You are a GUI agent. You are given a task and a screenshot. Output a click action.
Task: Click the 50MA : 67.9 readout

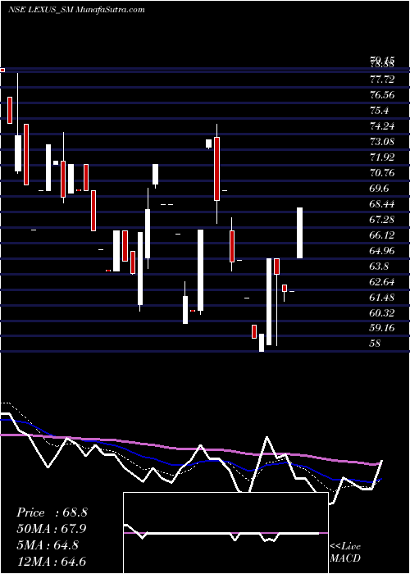click(52, 529)
